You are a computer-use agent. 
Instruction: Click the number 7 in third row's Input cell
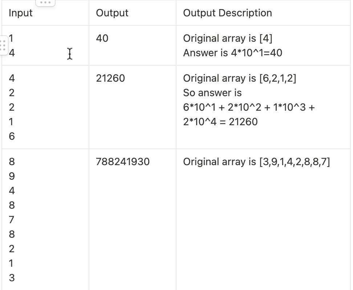pos(12,220)
